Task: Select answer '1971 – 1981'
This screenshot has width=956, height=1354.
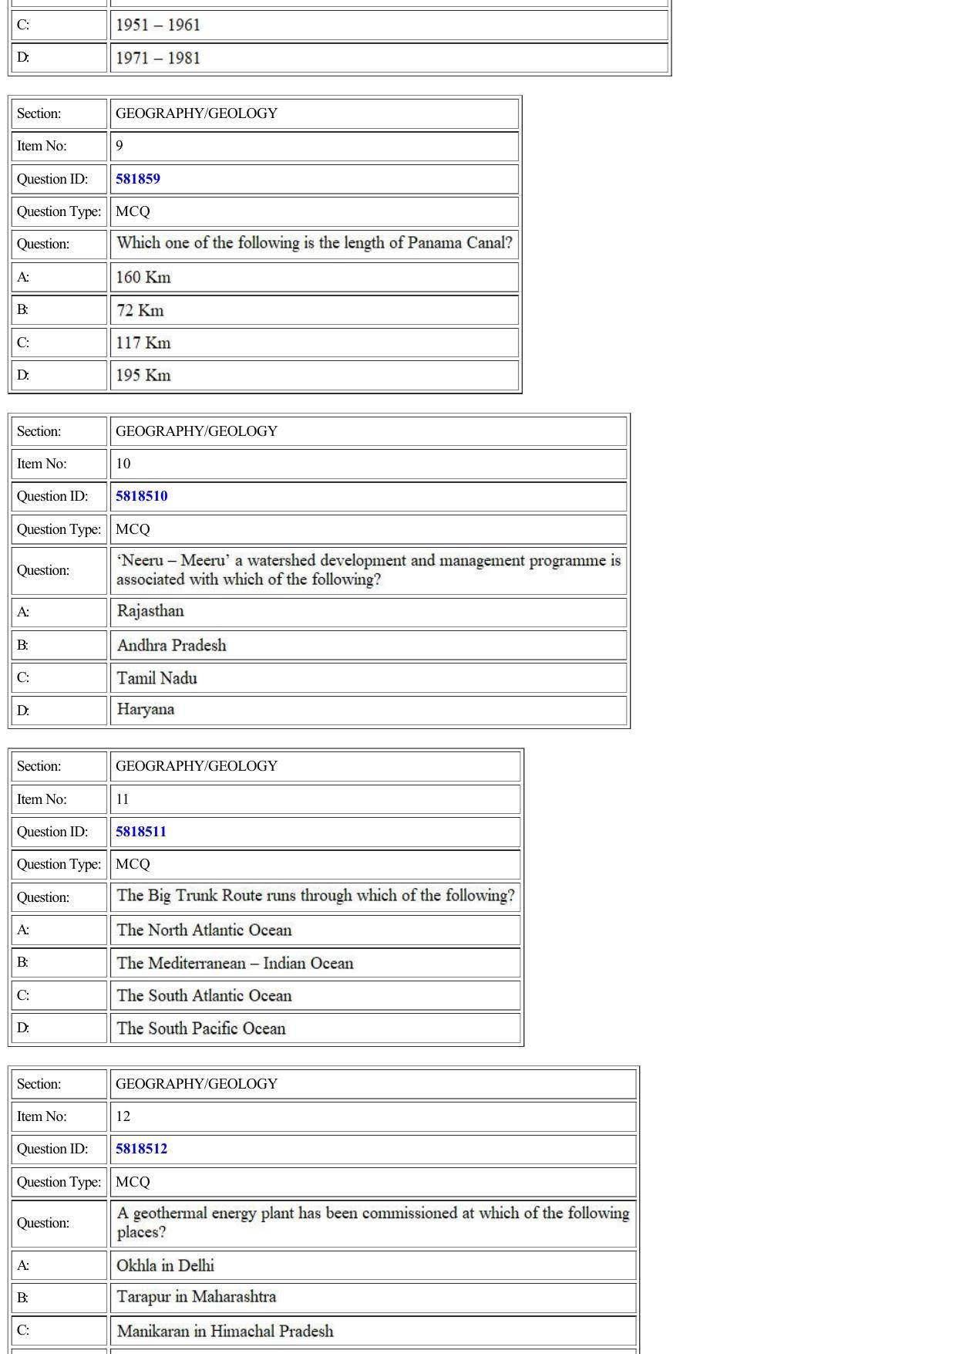Action: 158,58
